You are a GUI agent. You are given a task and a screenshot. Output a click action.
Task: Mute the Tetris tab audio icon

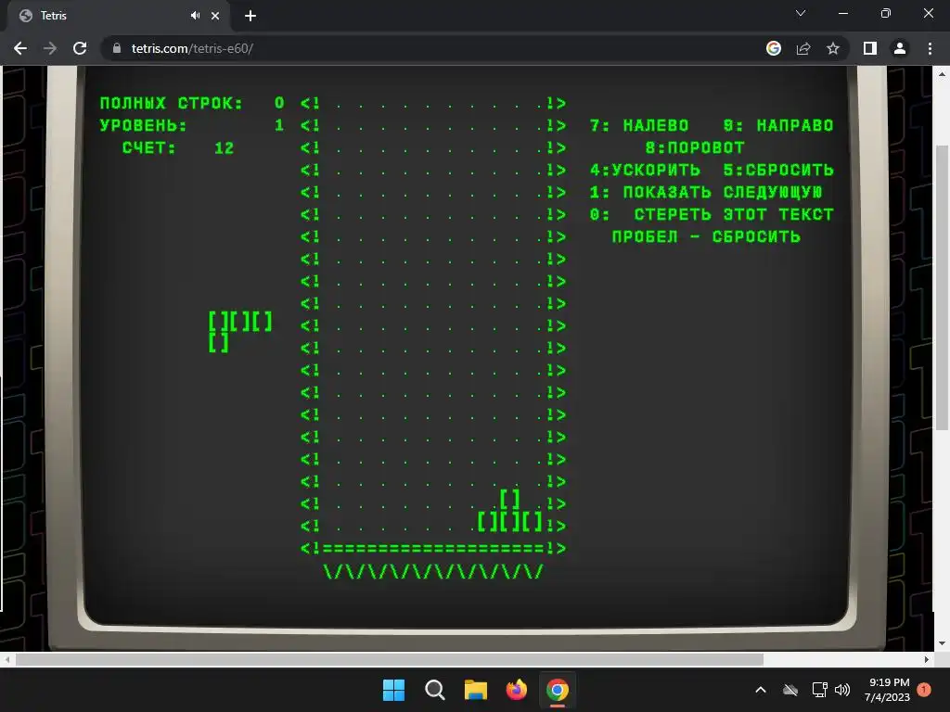click(x=195, y=16)
